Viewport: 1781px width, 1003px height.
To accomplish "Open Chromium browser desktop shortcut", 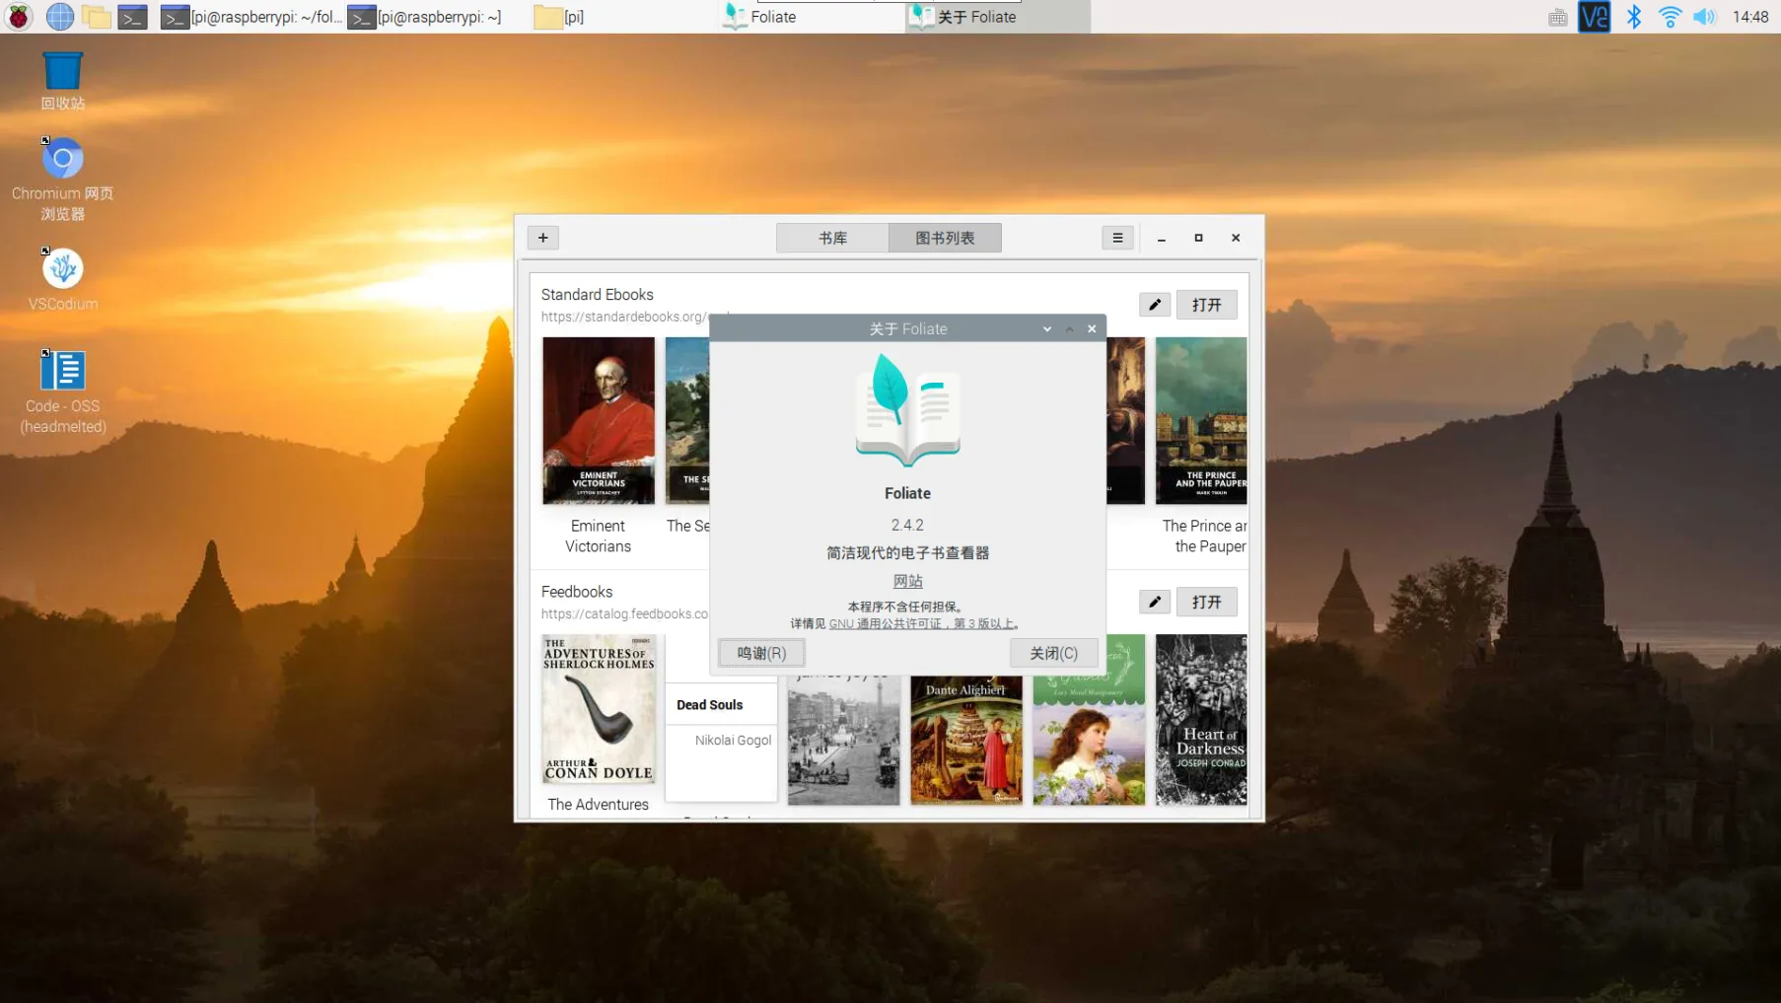I will tap(62, 179).
